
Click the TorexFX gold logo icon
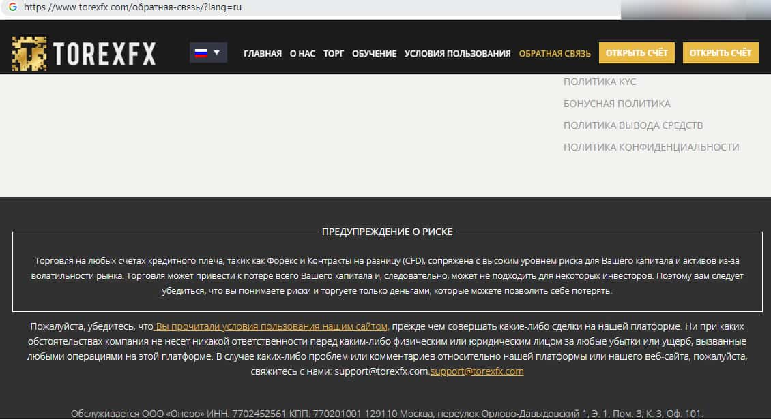pyautogui.click(x=29, y=54)
